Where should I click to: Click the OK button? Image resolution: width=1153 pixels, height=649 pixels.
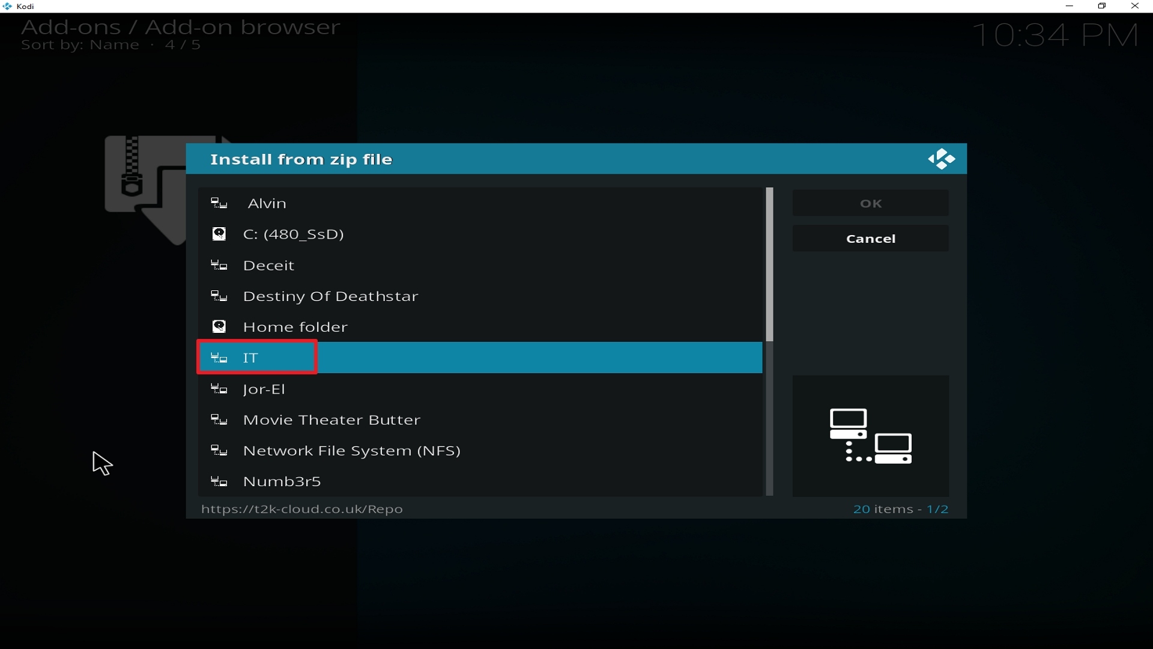871,203
